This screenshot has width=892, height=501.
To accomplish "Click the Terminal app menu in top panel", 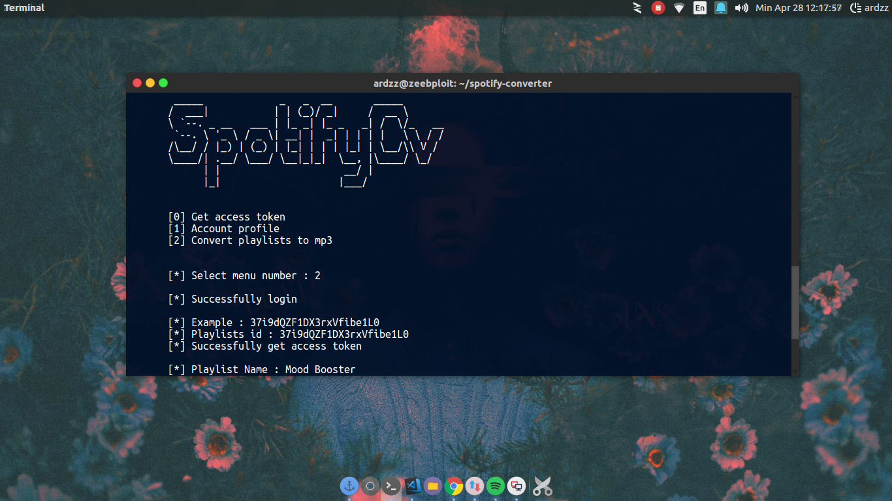I will pos(24,8).
